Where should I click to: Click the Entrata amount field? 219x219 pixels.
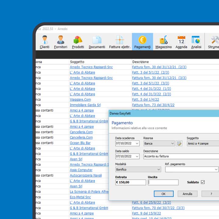pyautogui.click(x=130, y=182)
